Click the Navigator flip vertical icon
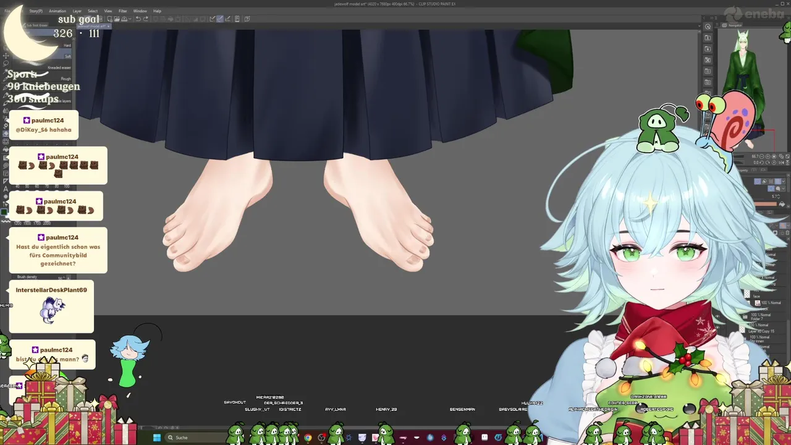 [x=787, y=163]
